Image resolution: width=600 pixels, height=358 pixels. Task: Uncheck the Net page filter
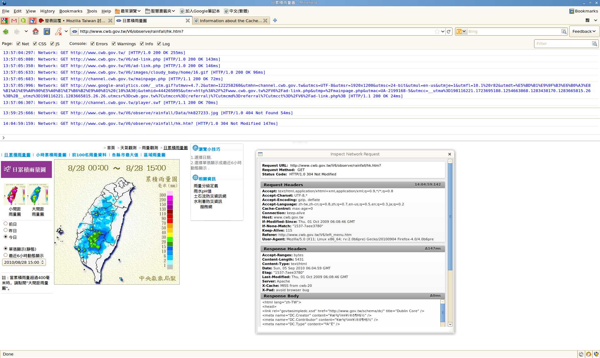pyautogui.click(x=18, y=44)
